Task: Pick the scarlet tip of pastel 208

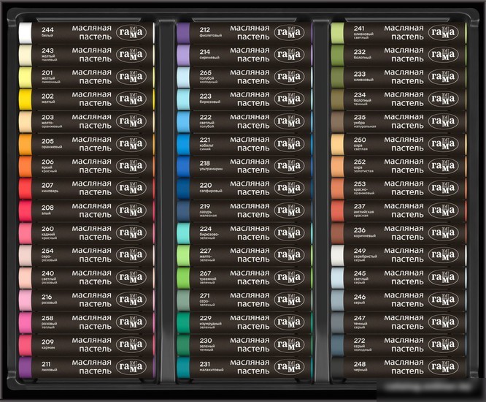Action: click(x=25, y=211)
